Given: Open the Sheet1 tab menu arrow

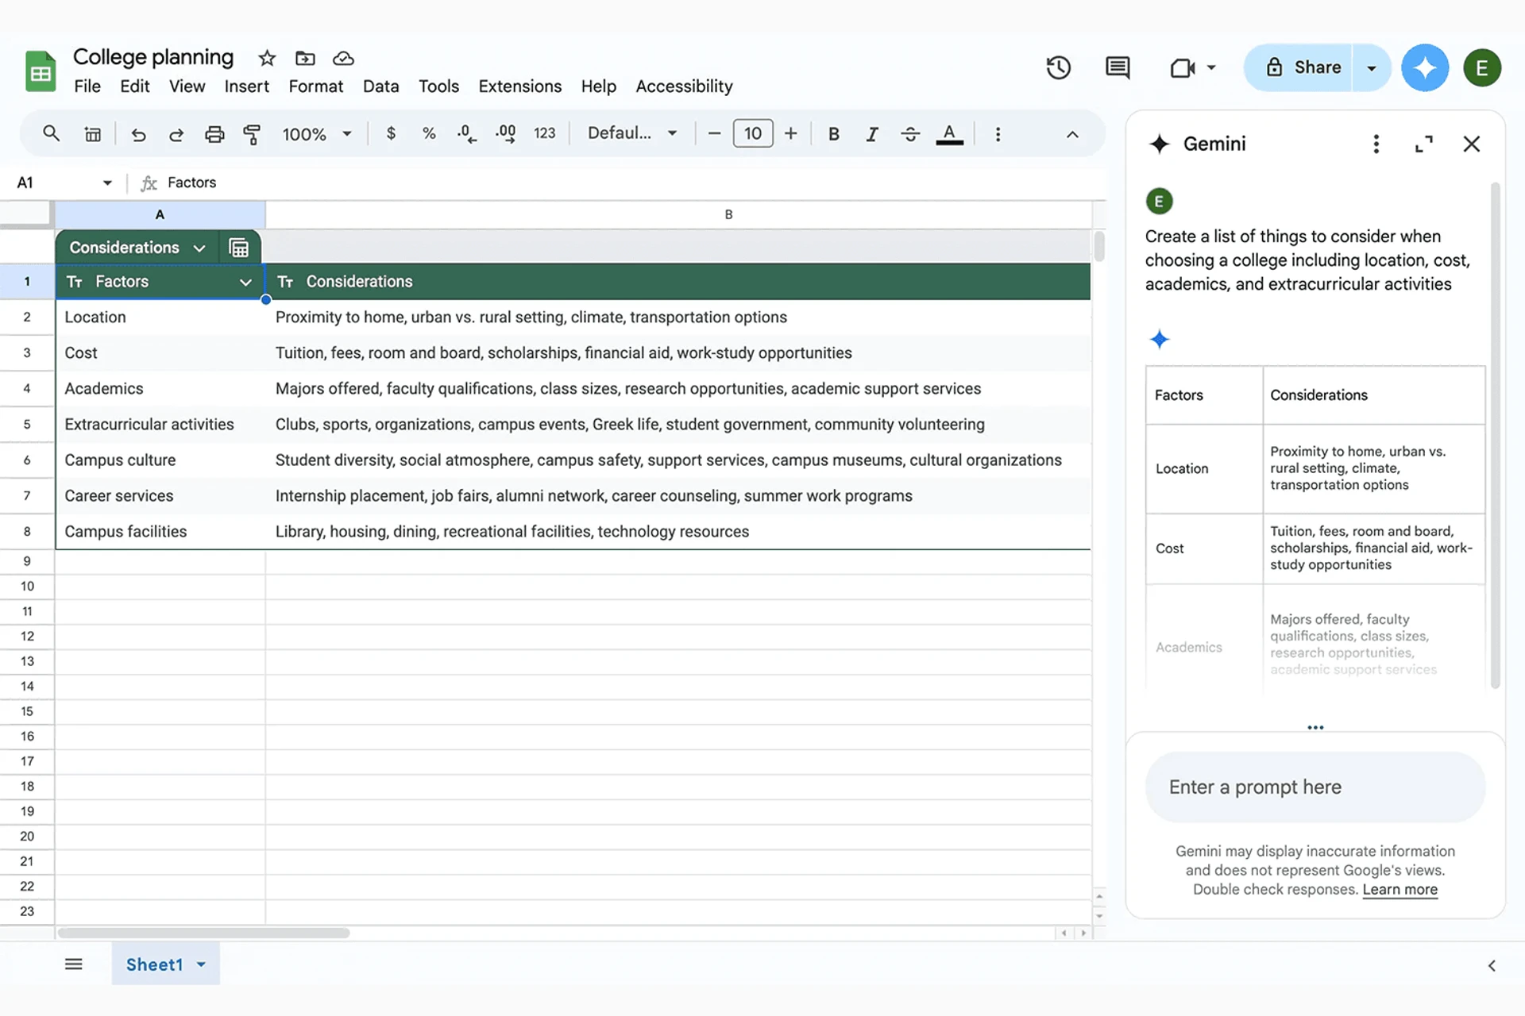Looking at the screenshot, I should click(201, 964).
